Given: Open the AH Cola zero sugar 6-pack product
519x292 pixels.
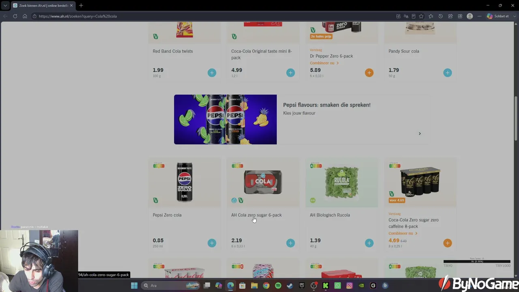Looking at the screenshot, I should 256,215.
